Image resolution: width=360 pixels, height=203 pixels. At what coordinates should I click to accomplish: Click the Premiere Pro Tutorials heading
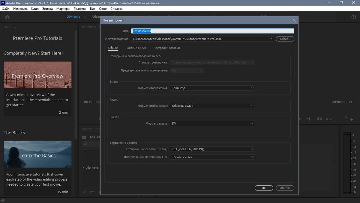(x=37, y=38)
